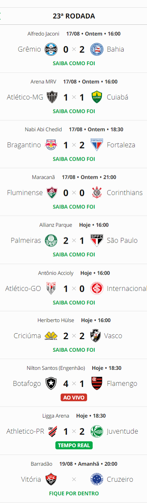
Task: Open the Red Bull Bragantino crest
Action: pos(51,145)
